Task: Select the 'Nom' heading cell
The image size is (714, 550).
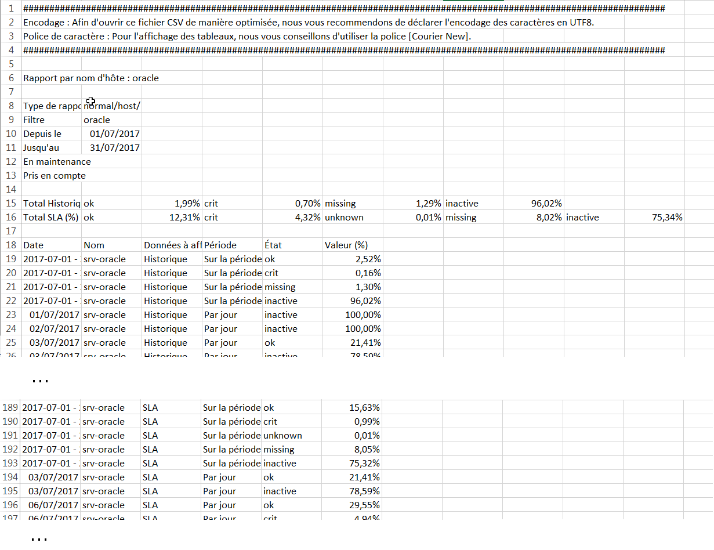Action: [x=111, y=245]
